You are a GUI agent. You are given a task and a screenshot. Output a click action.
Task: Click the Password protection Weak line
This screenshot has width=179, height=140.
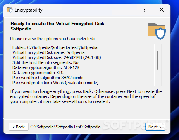pos(55,83)
